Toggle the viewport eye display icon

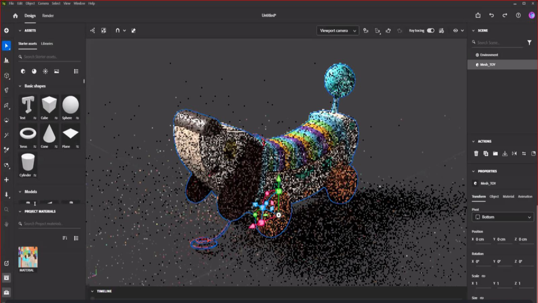pos(456,31)
